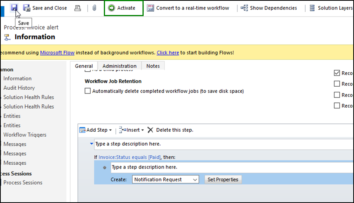The width and height of the screenshot is (354, 203).
Task: Convert to a real-time workflow
Action: point(188,8)
